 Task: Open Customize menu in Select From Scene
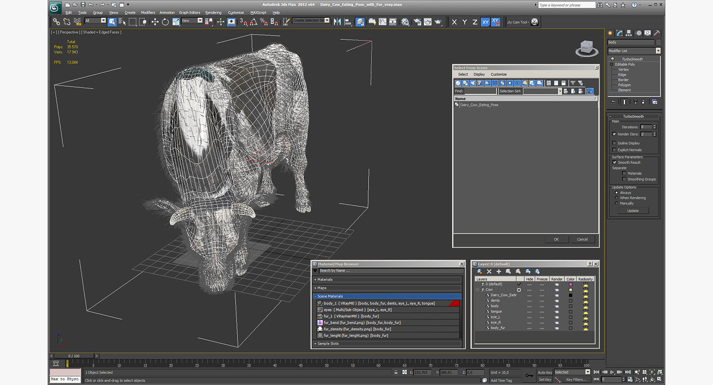click(499, 75)
